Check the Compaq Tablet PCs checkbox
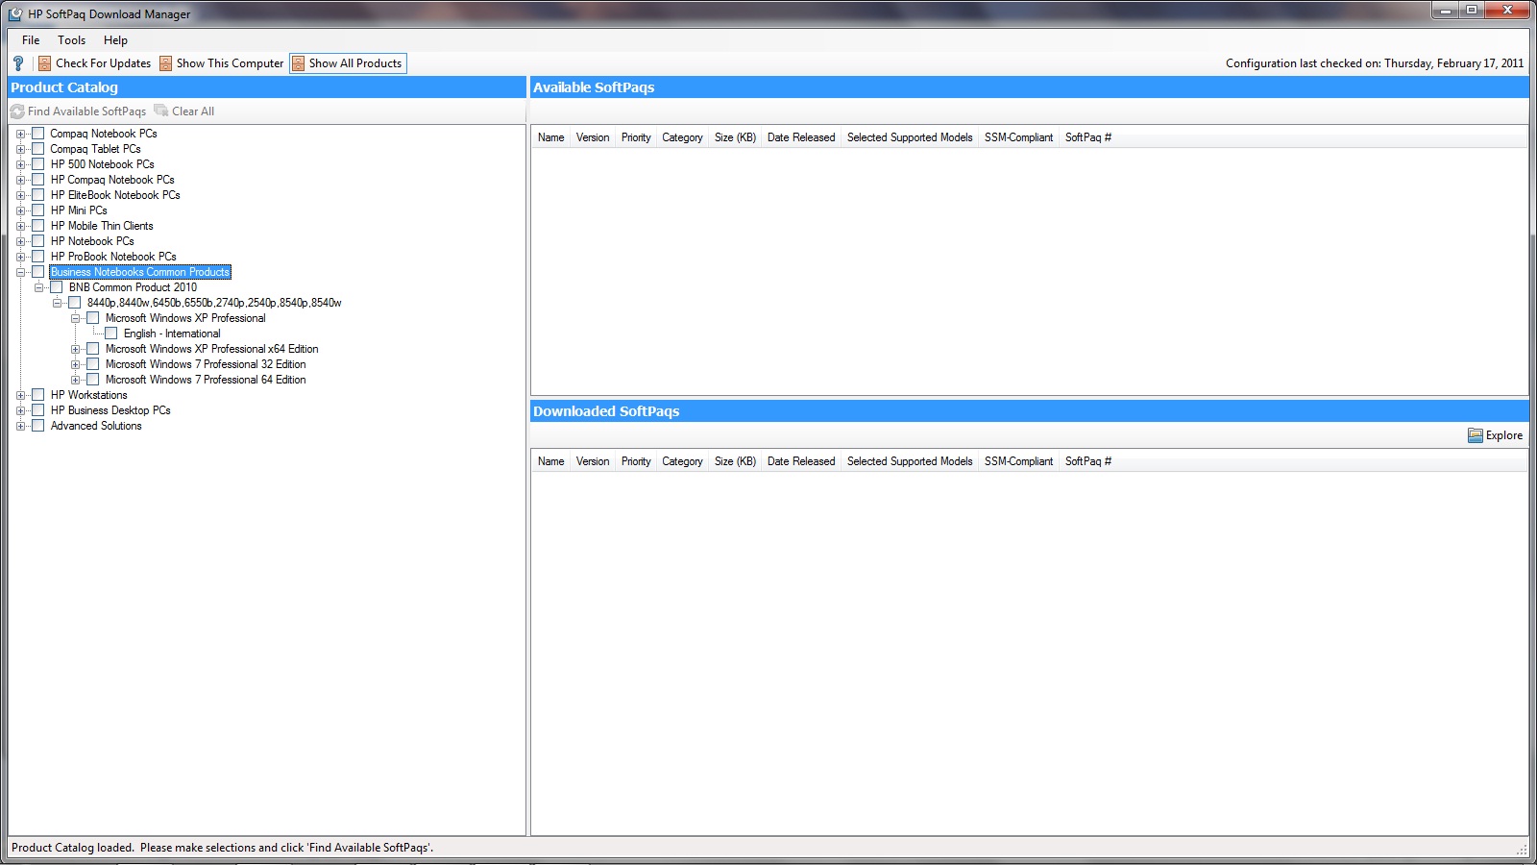This screenshot has width=1537, height=865. coord(38,149)
